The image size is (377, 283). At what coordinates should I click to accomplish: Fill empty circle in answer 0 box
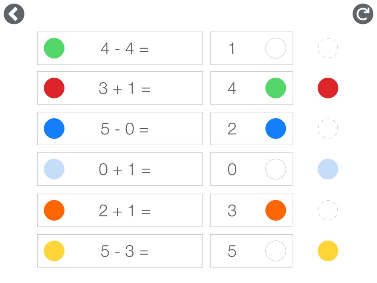[276, 169]
